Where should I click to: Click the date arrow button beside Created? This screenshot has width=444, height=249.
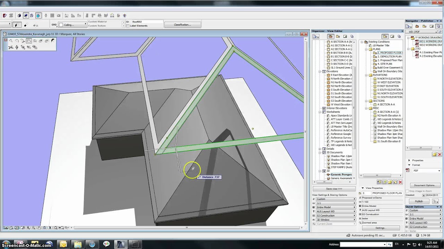(424, 195)
